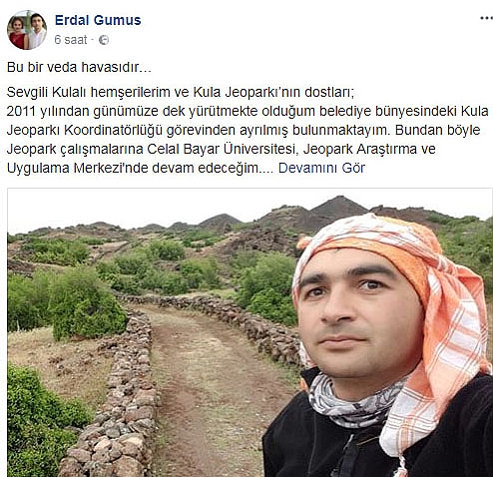Click the globe public privacy icon

[x=104, y=40]
